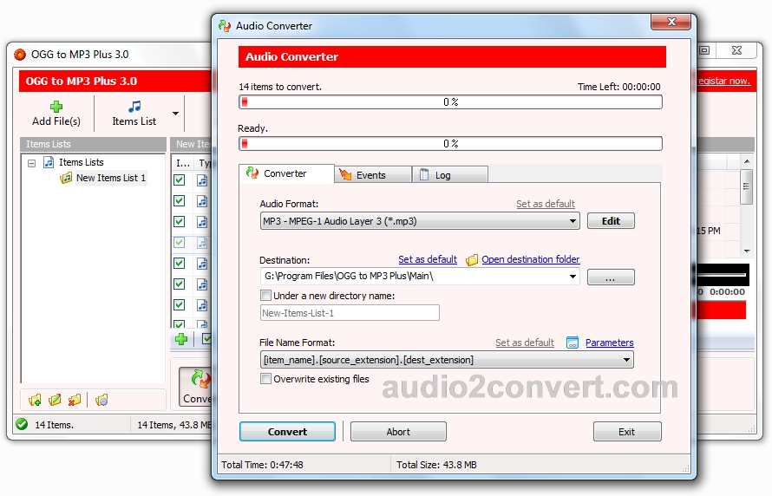This screenshot has width=772, height=496.
Task: Click the scrollbar thumb in main window list
Action: tap(746, 186)
